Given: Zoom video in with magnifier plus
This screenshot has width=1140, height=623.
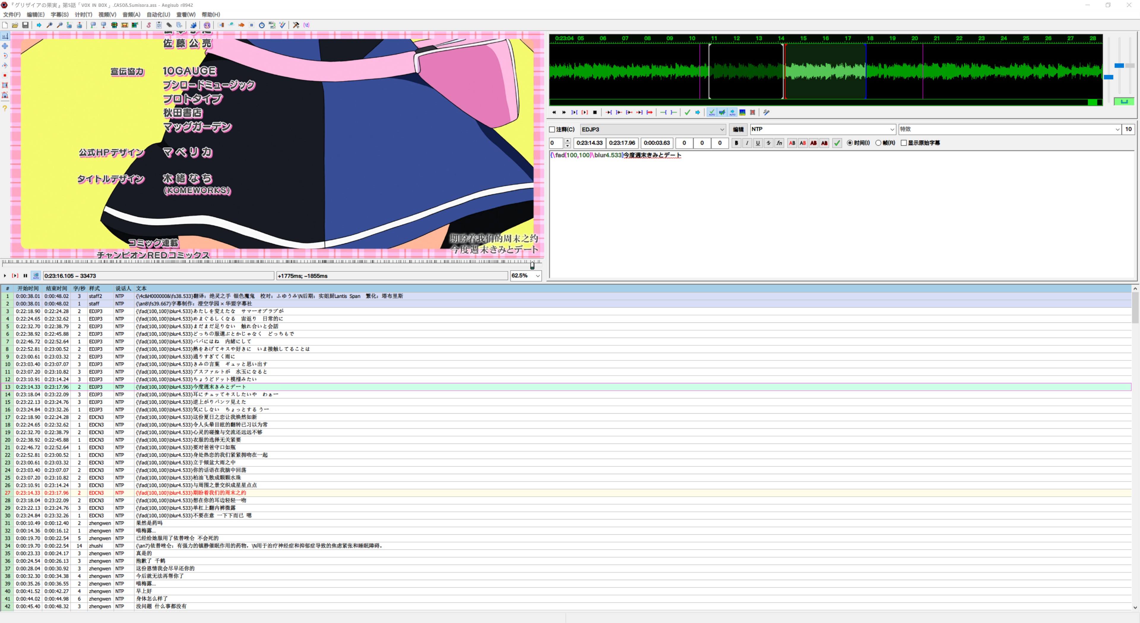Looking at the screenshot, I should click(x=49, y=25).
